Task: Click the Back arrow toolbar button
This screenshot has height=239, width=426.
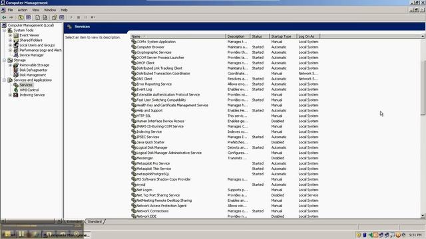Action: coord(4,17)
